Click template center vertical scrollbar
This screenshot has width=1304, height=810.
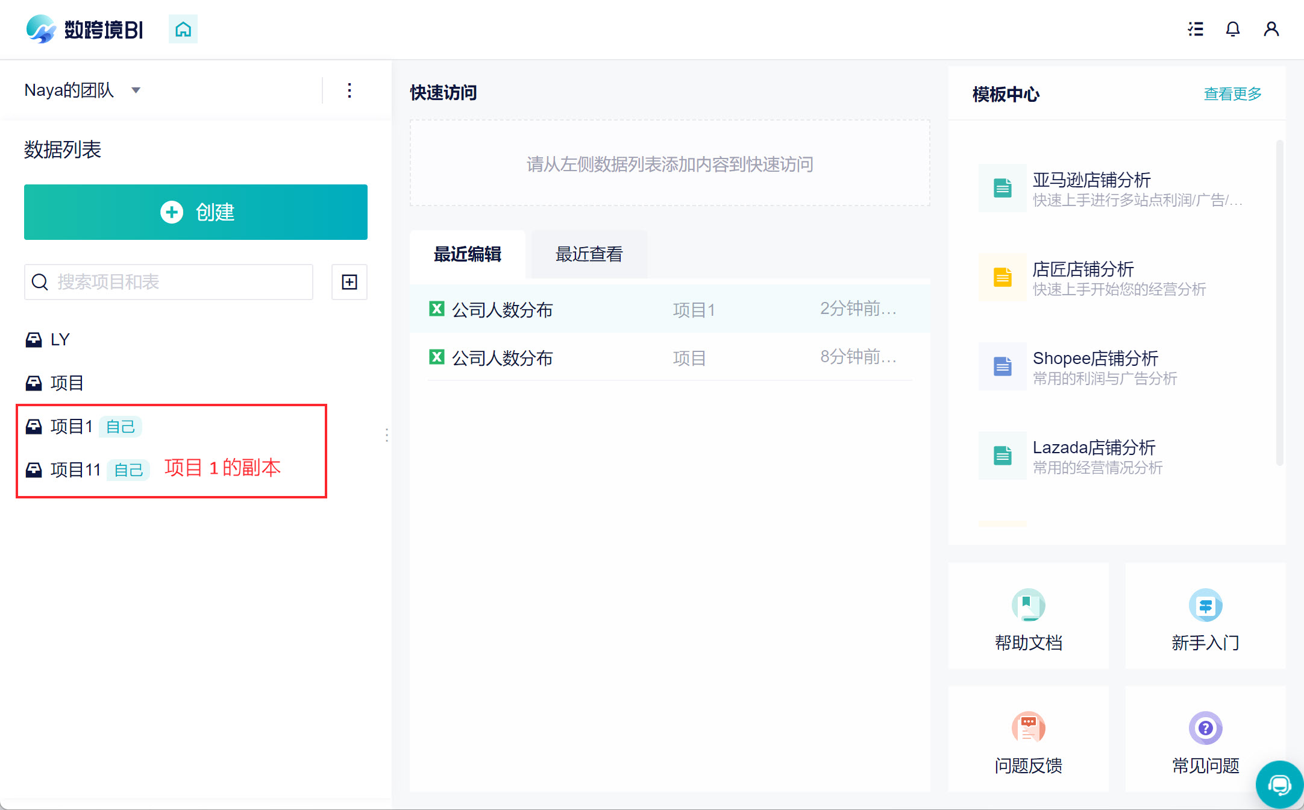coord(1279,301)
